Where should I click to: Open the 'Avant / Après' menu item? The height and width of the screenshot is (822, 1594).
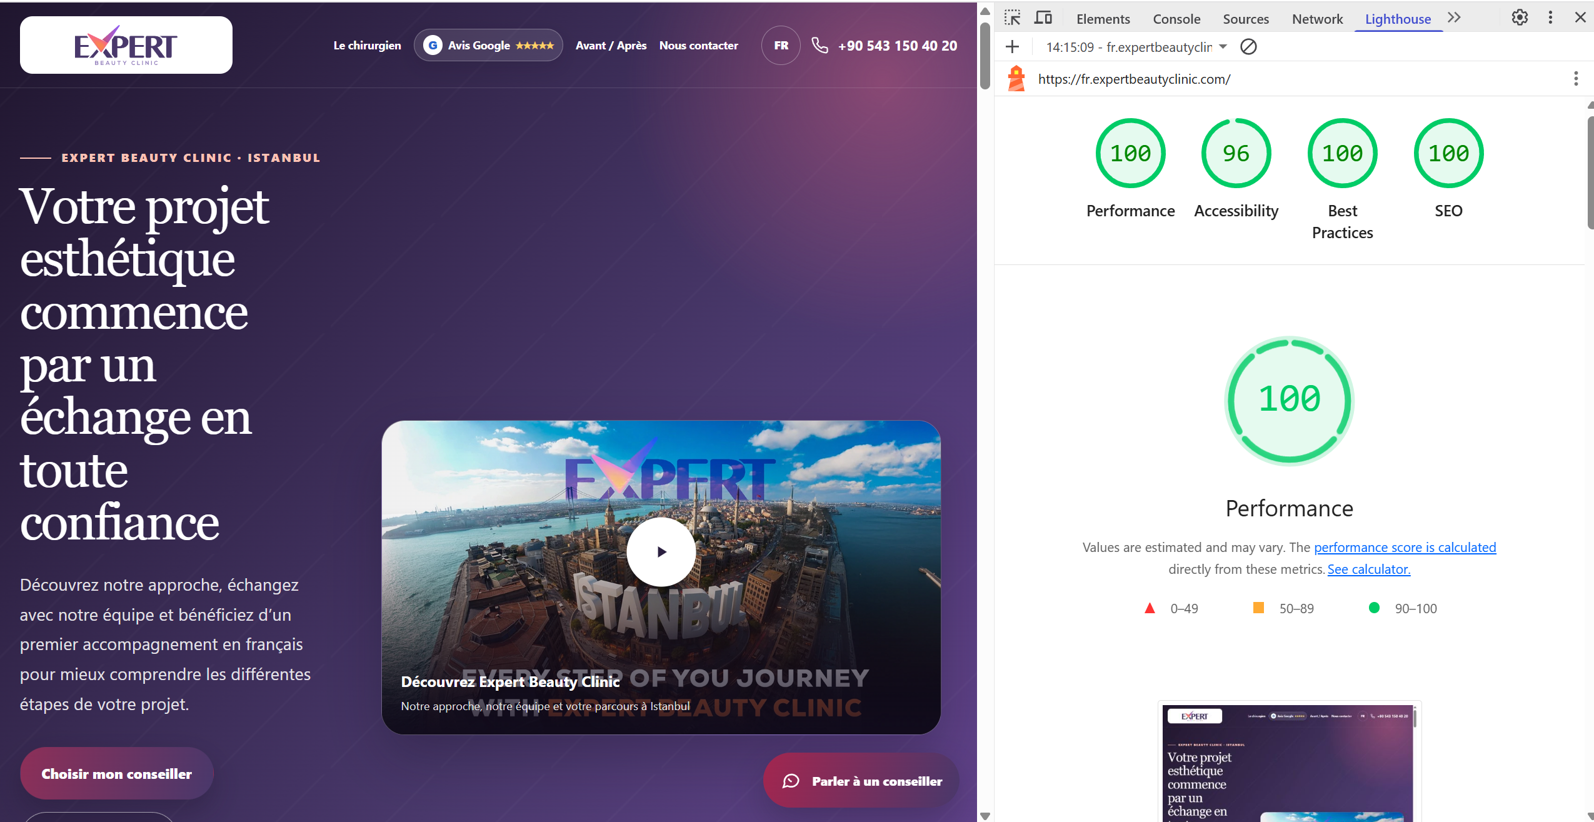(611, 46)
